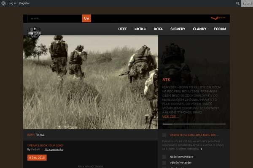
Task: Open the WordPress logo menu
Action: point(3,3)
